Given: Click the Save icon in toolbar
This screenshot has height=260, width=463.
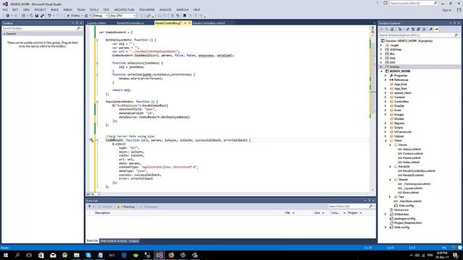Looking at the screenshot, I should pyautogui.click(x=37, y=16).
